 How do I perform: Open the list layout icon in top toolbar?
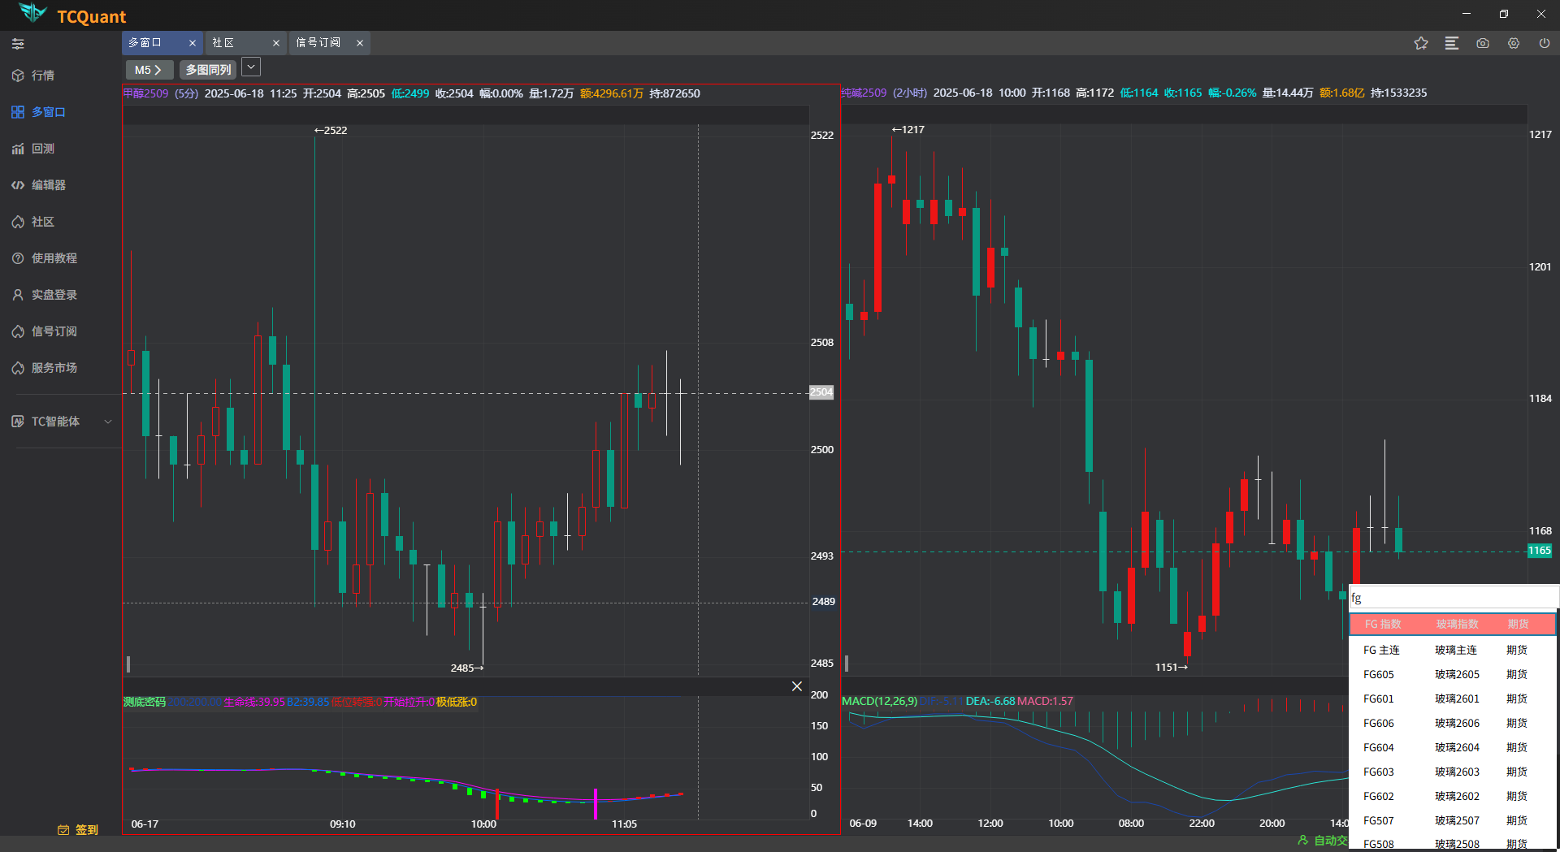[1451, 43]
